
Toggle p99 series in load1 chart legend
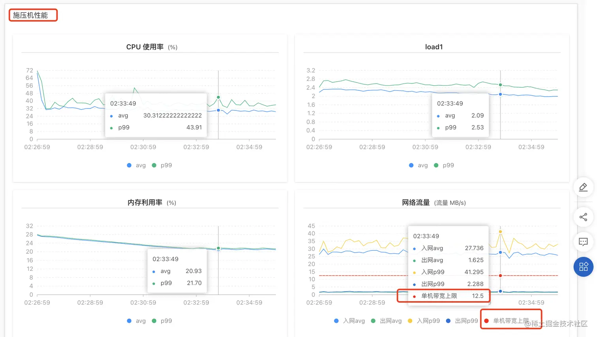point(444,165)
